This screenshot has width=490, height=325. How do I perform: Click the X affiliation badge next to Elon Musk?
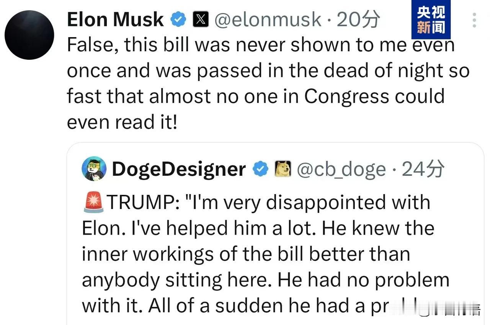coord(200,20)
